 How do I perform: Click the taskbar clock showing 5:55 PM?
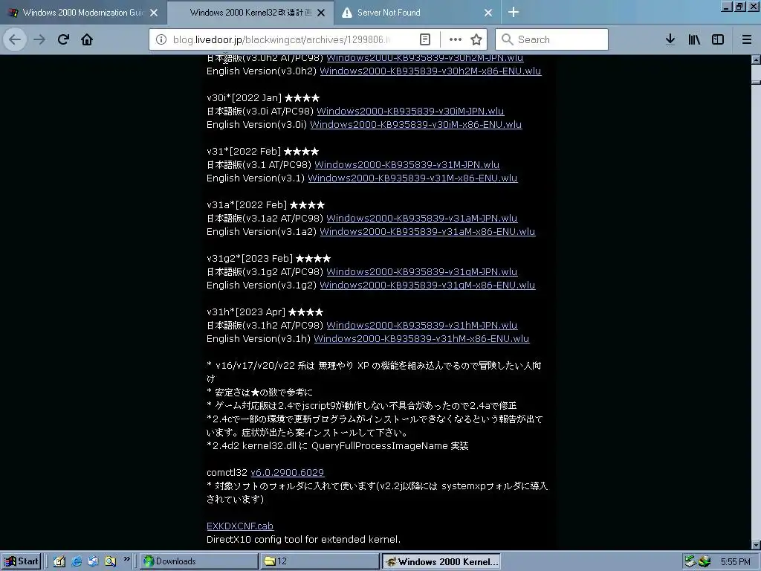(735, 562)
